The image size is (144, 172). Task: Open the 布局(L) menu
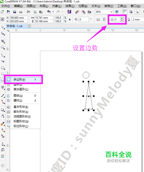44,6
